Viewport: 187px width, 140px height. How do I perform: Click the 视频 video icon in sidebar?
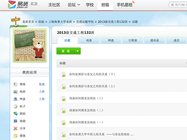15,121
